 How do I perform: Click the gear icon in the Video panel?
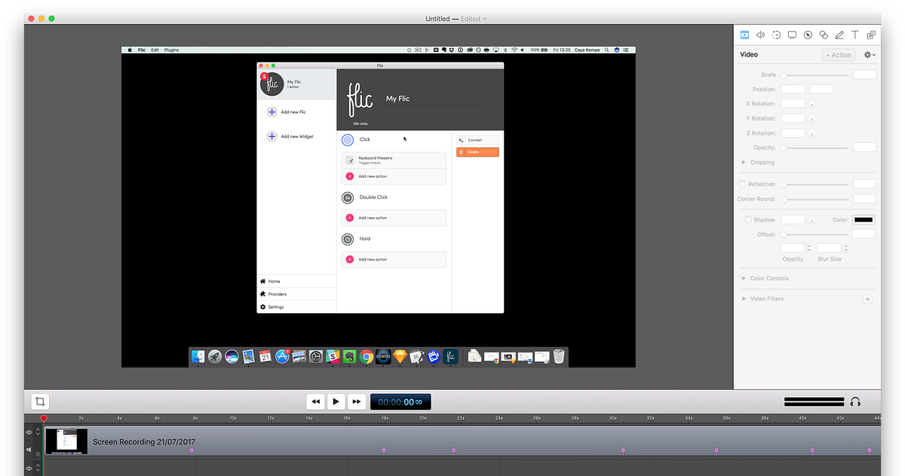(x=869, y=54)
